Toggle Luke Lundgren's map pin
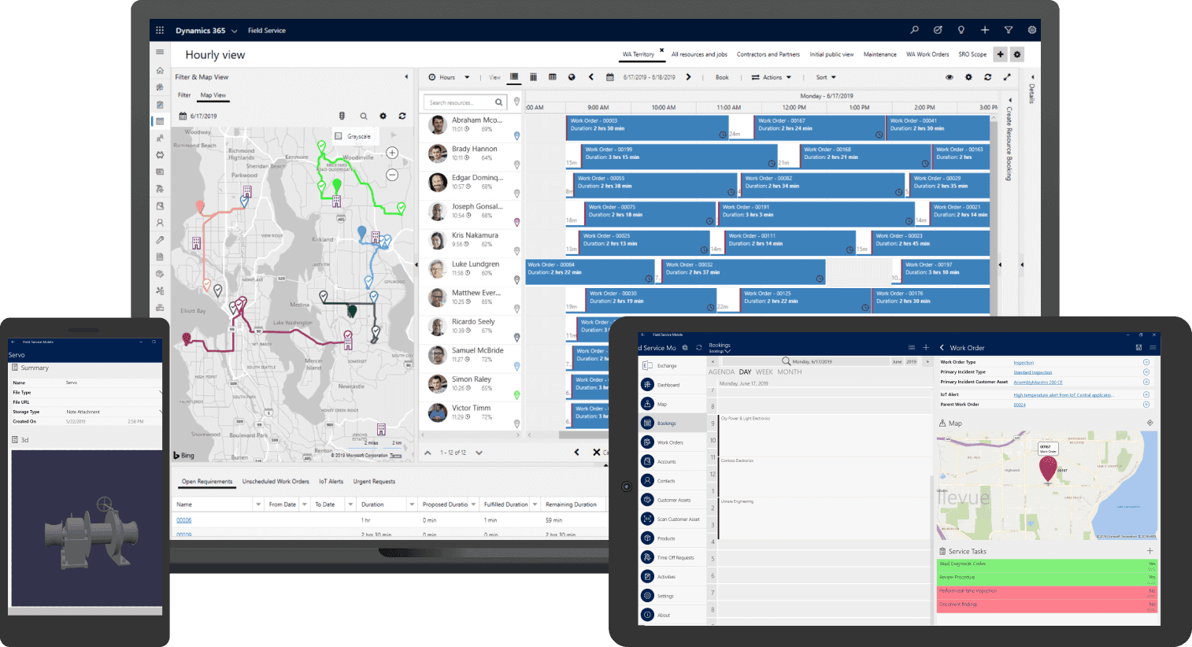 [516, 280]
